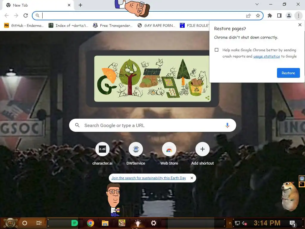The image size is (305, 229).
Task: Click the hamster desktop pet
Action: (290, 196)
